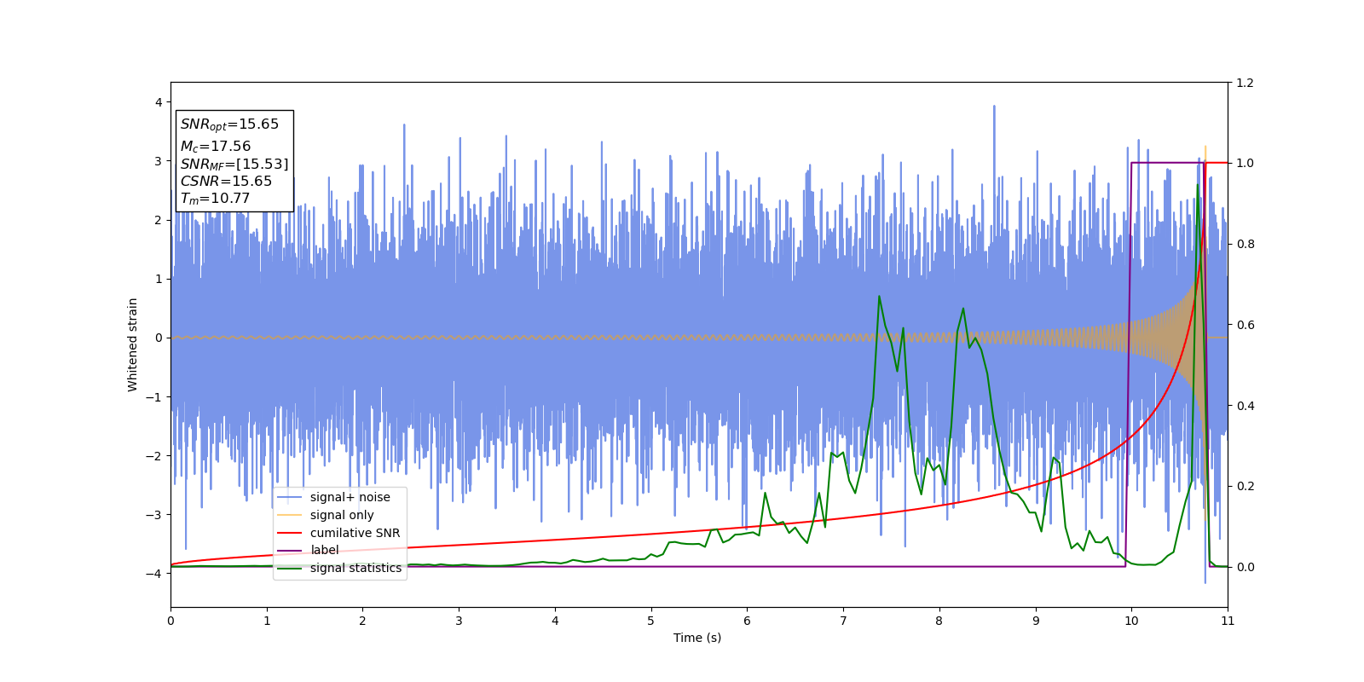The width and height of the screenshot is (1364, 682).
Task: Click the green line sample beside 'signal statistics'
Action: [290, 568]
